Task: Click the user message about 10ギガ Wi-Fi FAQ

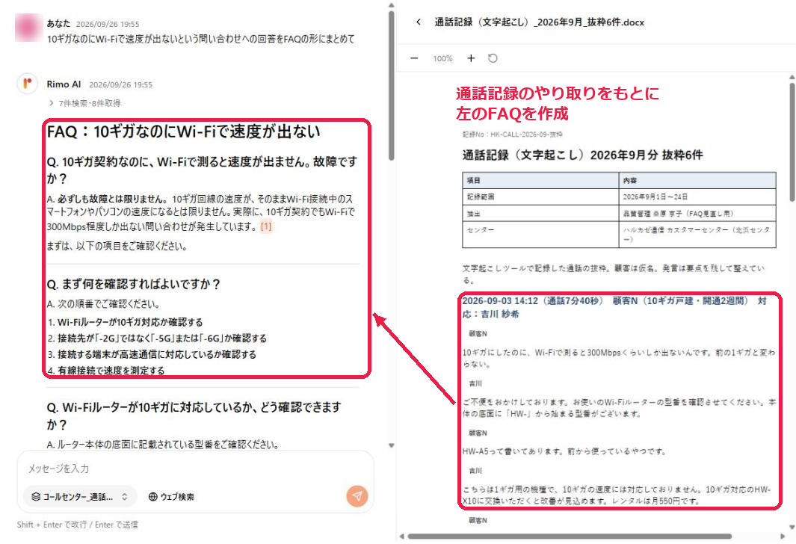Action: point(200,39)
